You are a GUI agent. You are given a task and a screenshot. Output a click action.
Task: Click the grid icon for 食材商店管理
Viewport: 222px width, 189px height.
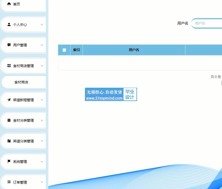[9, 66]
